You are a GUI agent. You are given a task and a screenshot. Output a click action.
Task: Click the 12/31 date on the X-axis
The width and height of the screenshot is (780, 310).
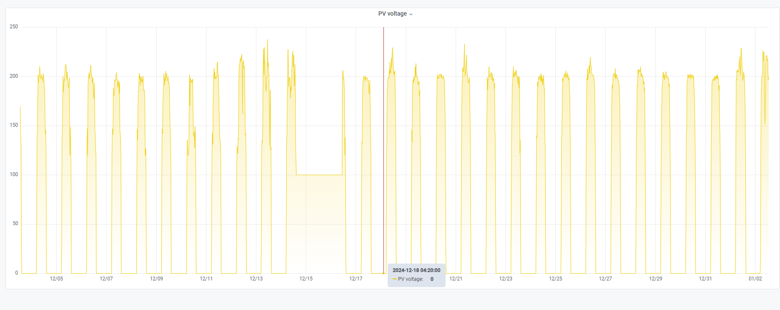pos(705,279)
